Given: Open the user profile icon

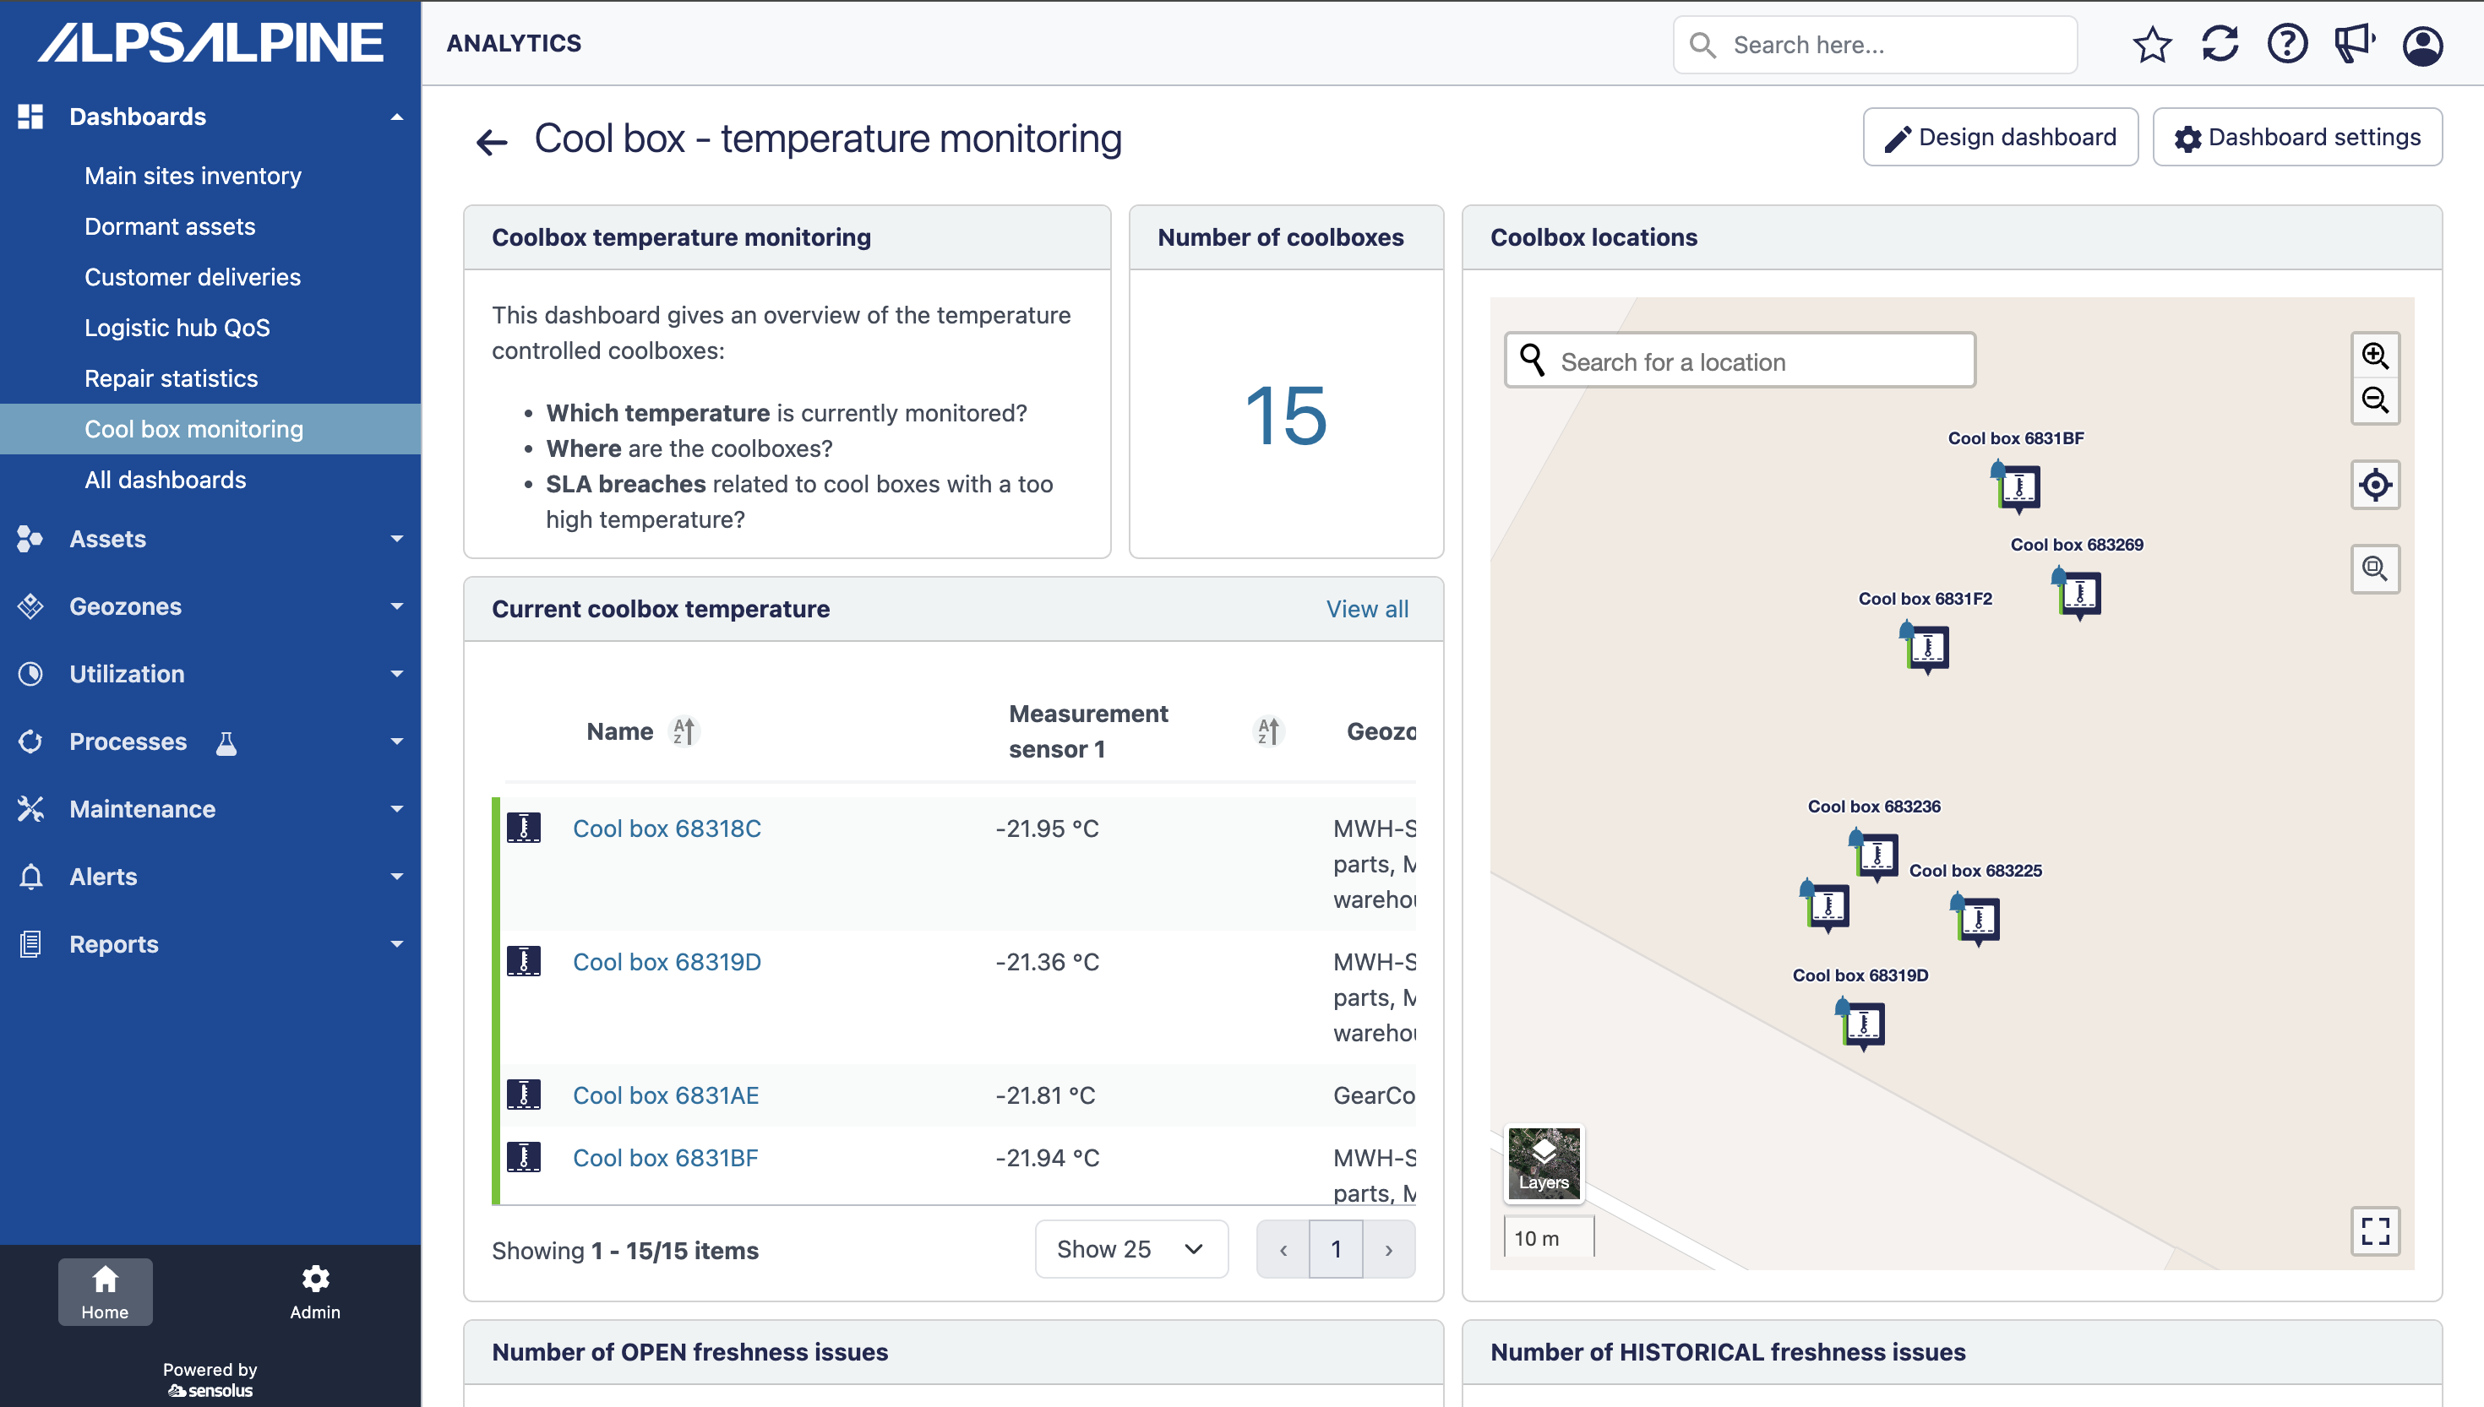Looking at the screenshot, I should point(2422,46).
